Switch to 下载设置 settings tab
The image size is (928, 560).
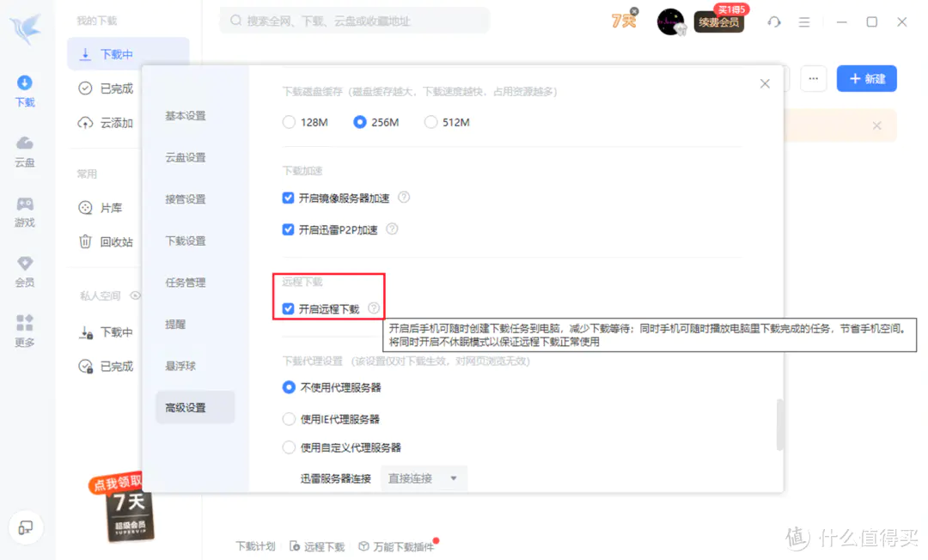[x=186, y=240]
